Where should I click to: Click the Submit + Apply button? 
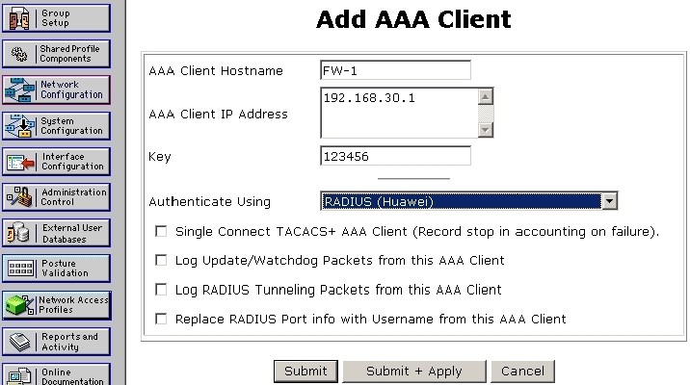click(414, 372)
